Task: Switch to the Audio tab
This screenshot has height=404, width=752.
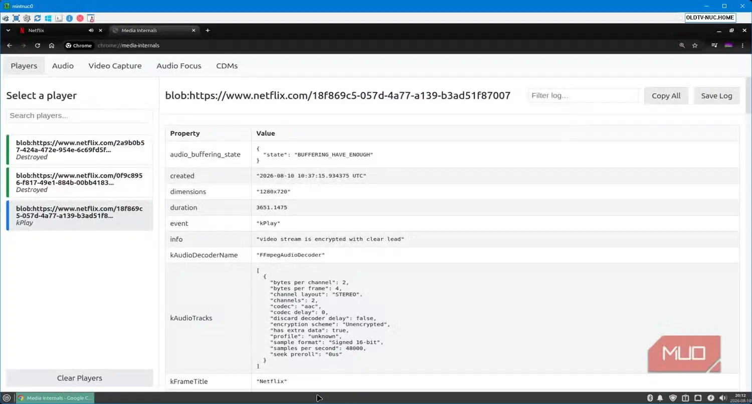Action: pos(63,66)
